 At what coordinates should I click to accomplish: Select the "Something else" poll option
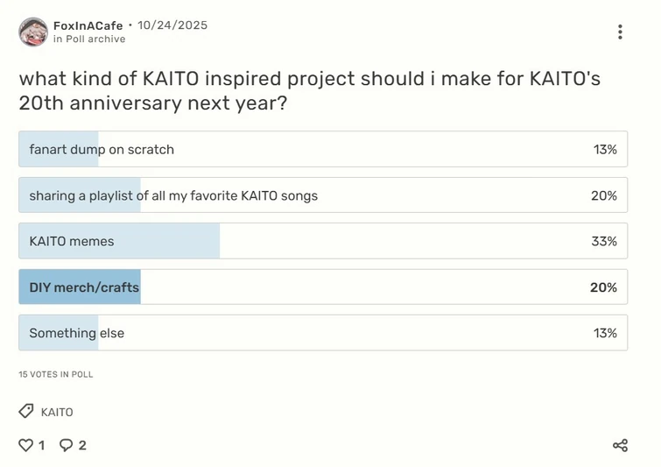pyautogui.click(x=322, y=333)
